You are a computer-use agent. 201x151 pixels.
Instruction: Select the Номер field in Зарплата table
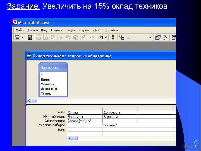53,80
